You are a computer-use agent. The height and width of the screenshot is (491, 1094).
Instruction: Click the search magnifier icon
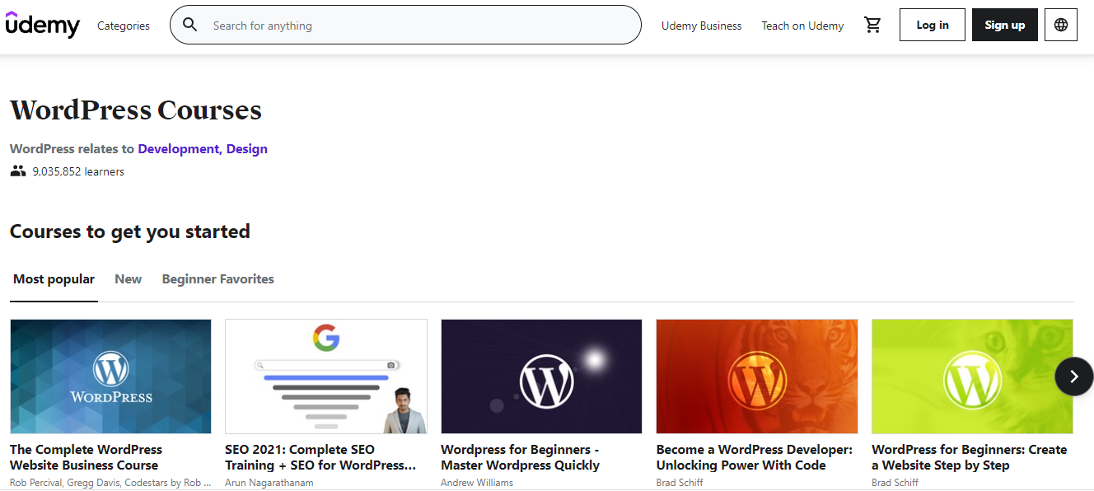[x=190, y=25]
